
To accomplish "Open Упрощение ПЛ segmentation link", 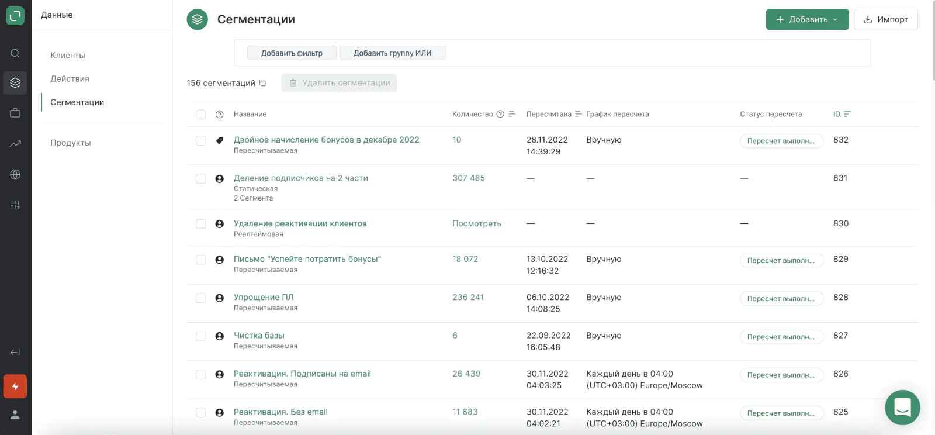I will click(x=264, y=297).
